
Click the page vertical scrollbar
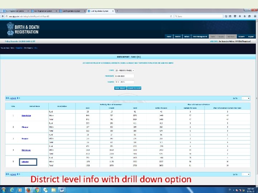coord(257,103)
